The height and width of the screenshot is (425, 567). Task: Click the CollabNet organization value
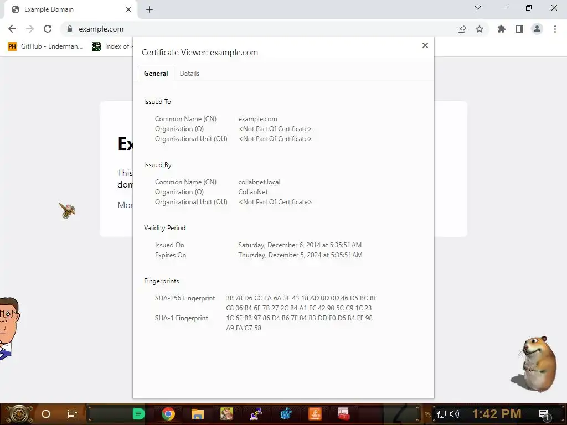point(253,192)
